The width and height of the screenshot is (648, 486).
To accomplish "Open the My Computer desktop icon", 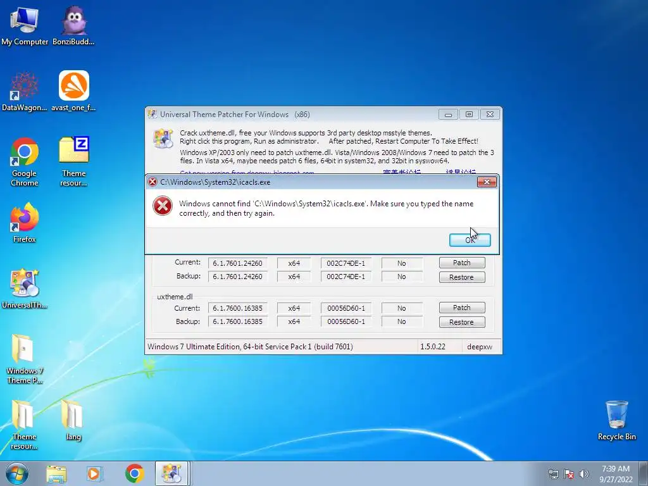I will (25, 25).
